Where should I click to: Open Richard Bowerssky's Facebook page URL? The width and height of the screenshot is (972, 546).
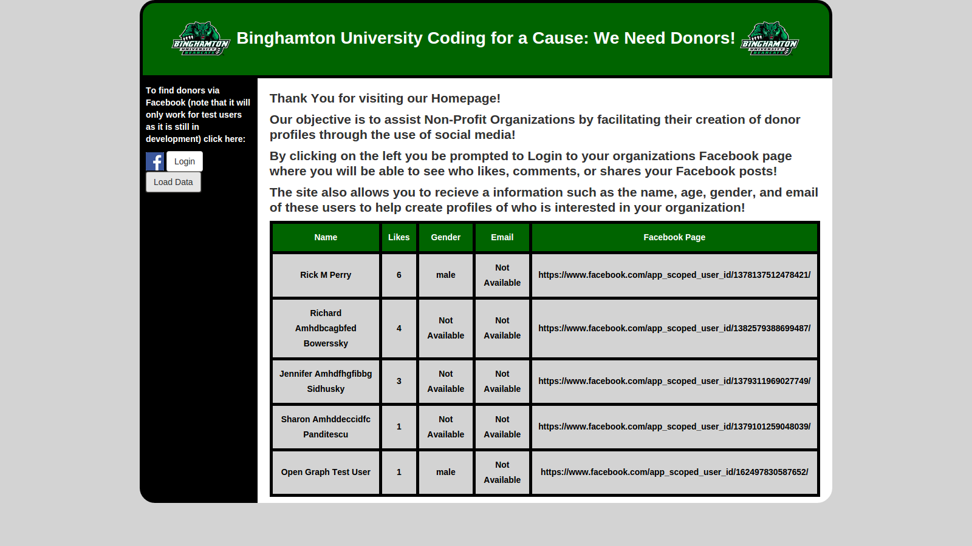pos(674,328)
